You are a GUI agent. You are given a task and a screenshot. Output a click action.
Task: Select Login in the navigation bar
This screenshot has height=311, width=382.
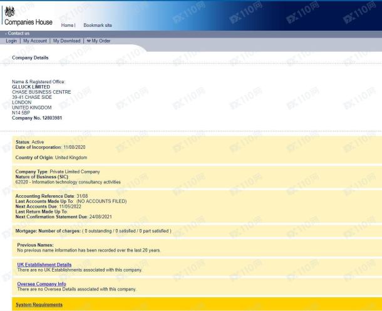[11, 41]
